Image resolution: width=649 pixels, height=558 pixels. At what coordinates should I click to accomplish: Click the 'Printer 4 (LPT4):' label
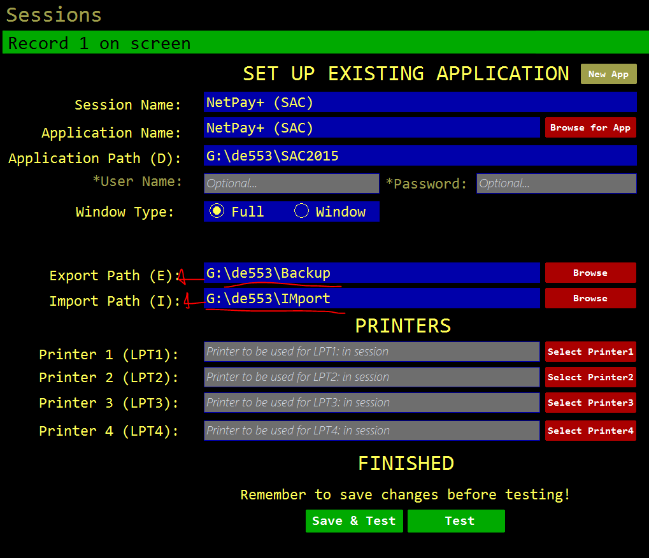(109, 431)
